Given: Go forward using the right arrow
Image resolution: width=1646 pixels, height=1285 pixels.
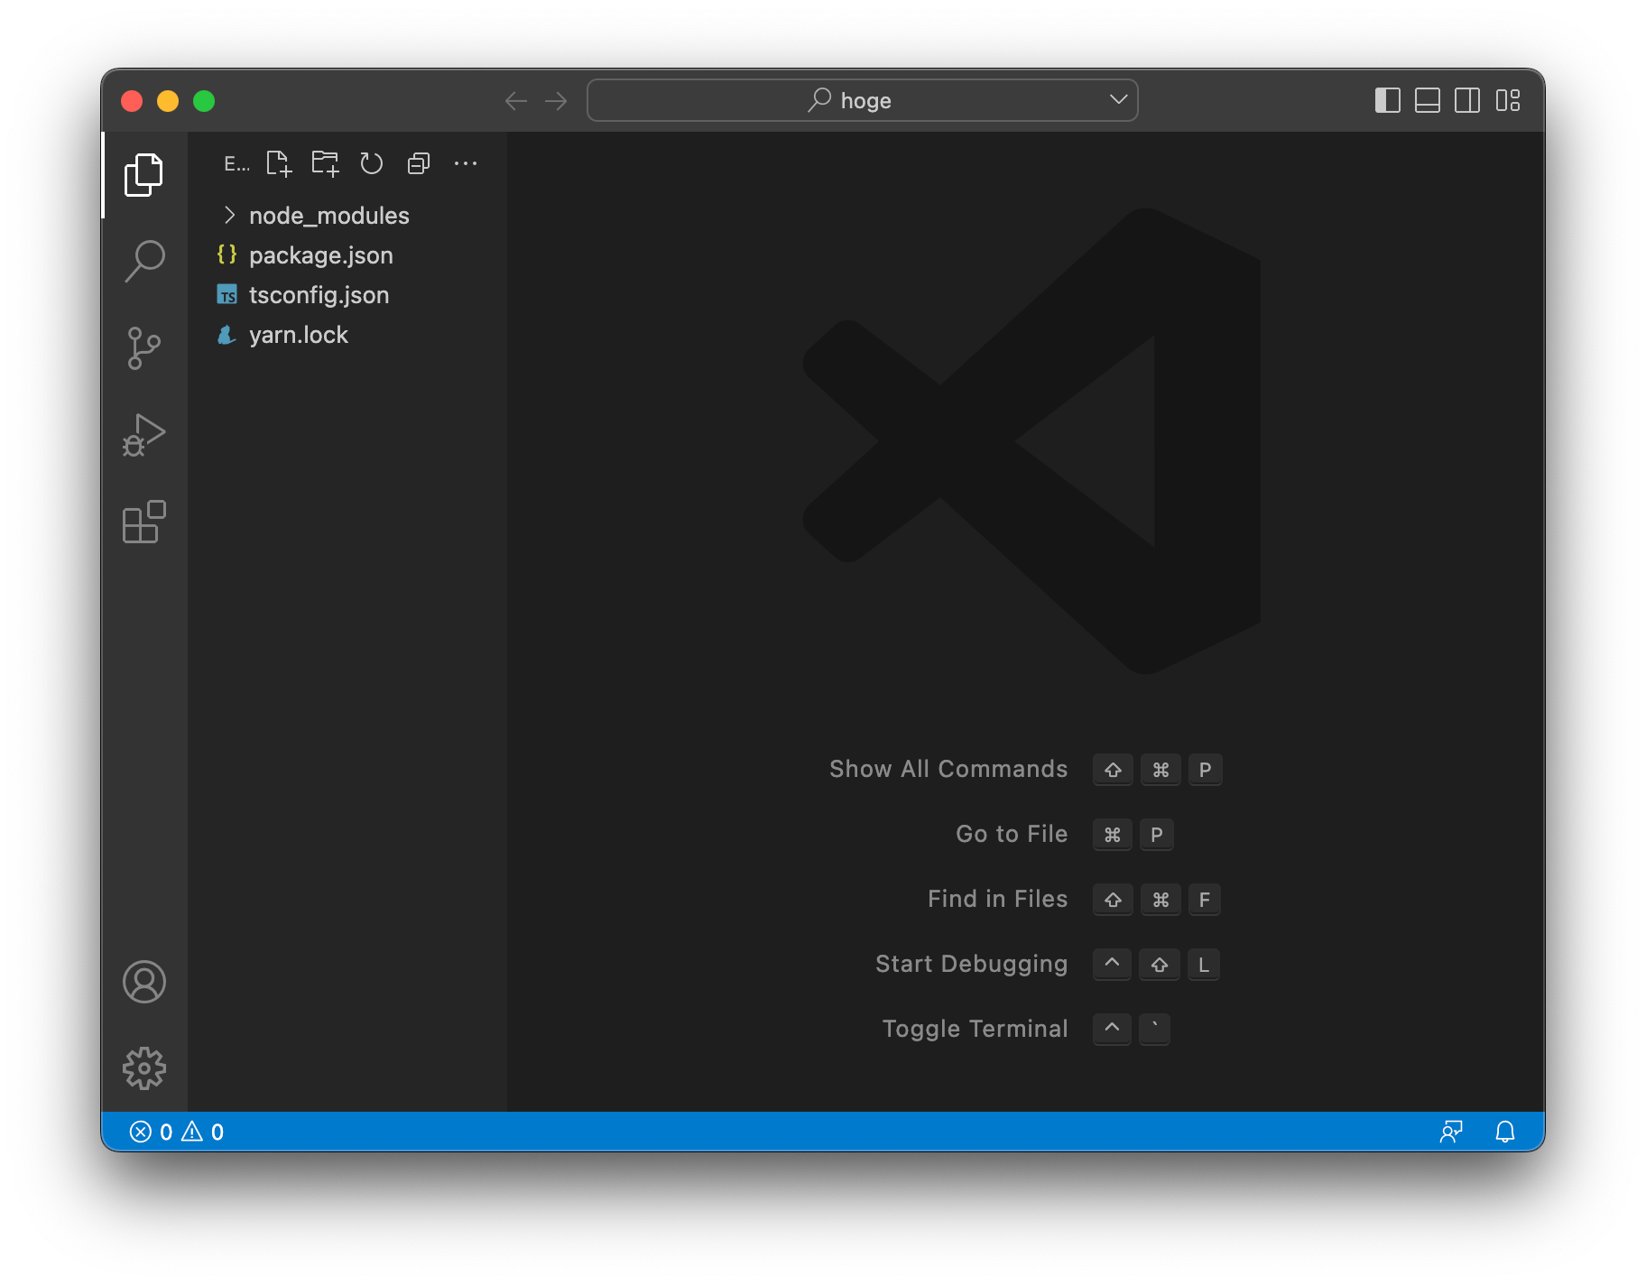Looking at the screenshot, I should point(556,101).
